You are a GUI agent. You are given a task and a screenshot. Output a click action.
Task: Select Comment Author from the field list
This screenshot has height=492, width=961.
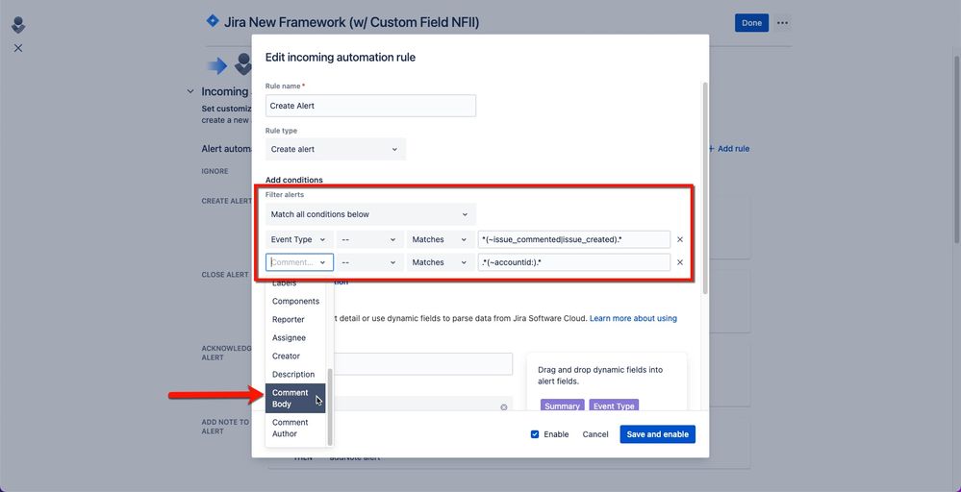295,428
